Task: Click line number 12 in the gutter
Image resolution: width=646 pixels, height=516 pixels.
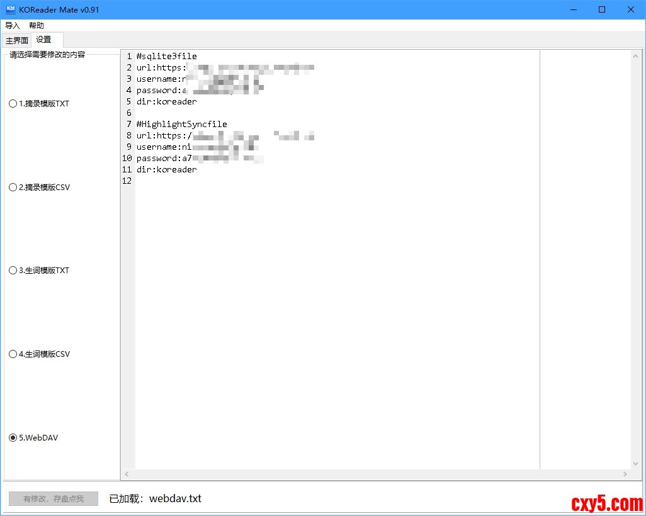Action: click(x=127, y=181)
